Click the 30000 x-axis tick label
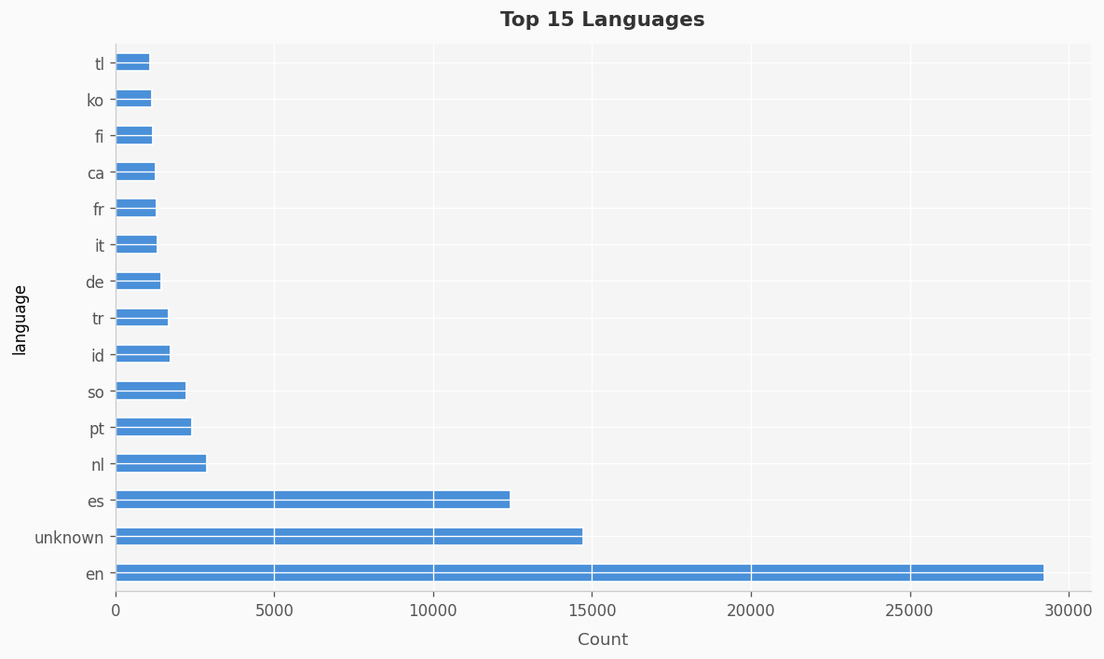 click(x=1069, y=611)
